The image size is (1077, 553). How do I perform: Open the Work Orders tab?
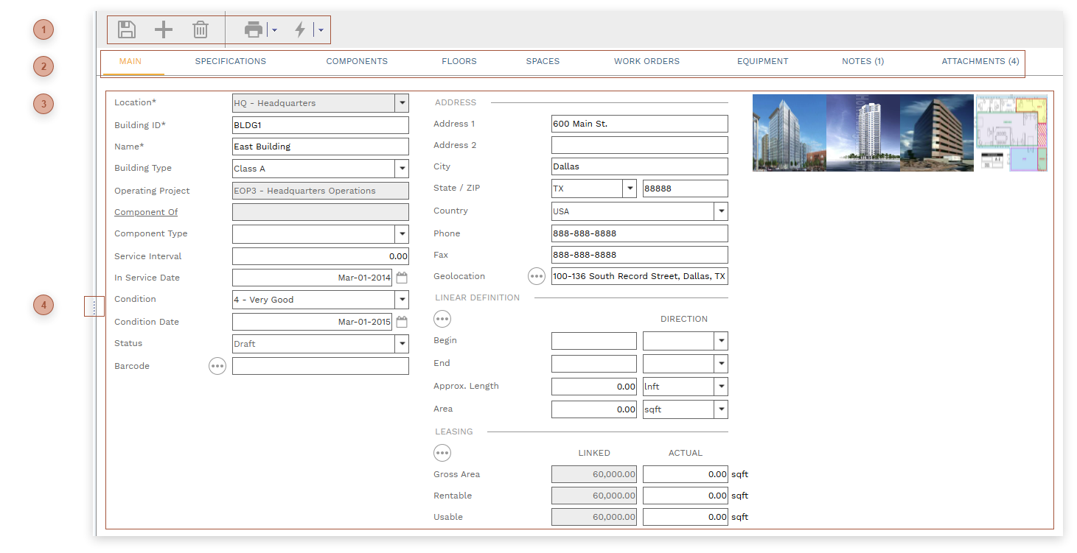[646, 61]
